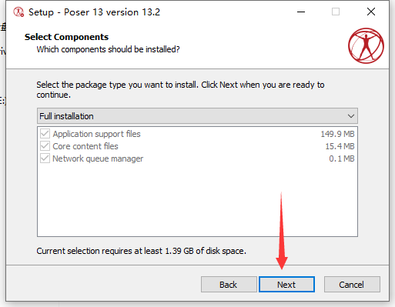Click empty area of components list
Viewport: 395px width, 307px height.
(x=197, y=200)
